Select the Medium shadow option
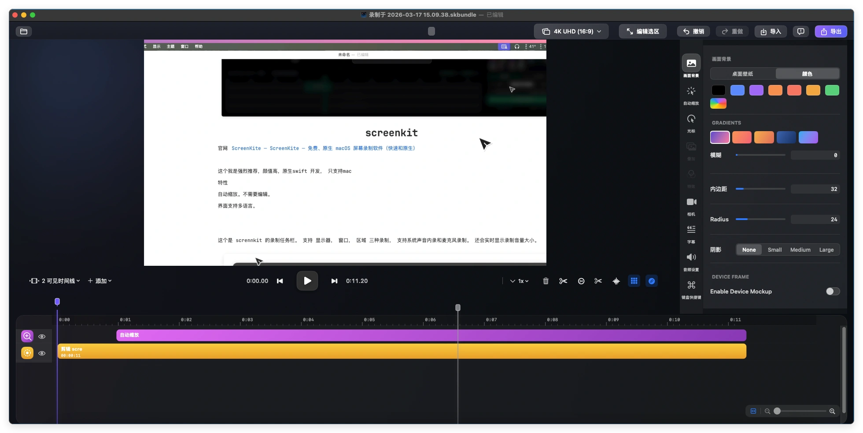Image resolution: width=863 pixels, height=433 pixels. tap(800, 250)
